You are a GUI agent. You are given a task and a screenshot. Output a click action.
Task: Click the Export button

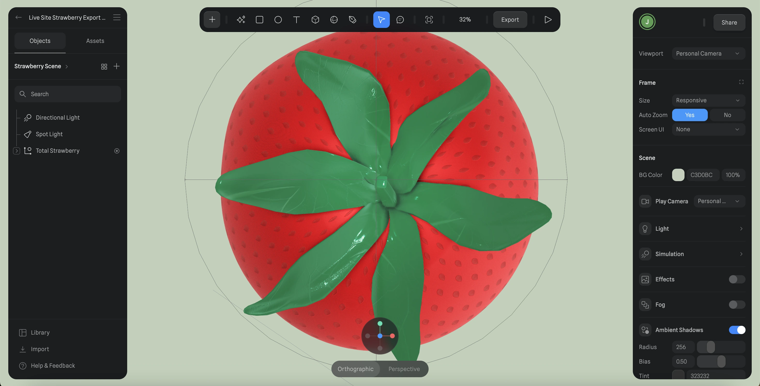[x=510, y=19]
